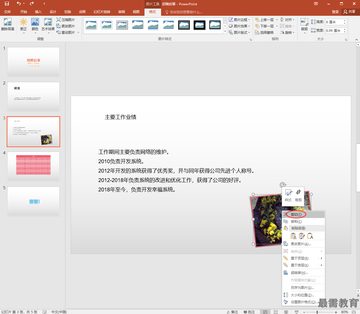Click the Height (高度) input field
The image size is (360, 314).
click(x=334, y=22)
